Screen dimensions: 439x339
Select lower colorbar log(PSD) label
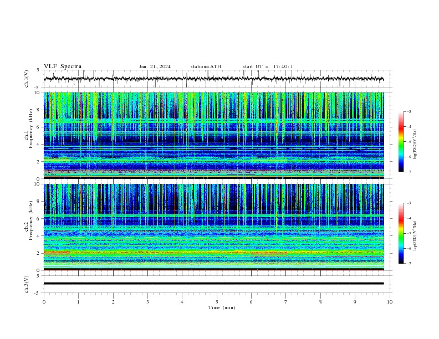415,236
